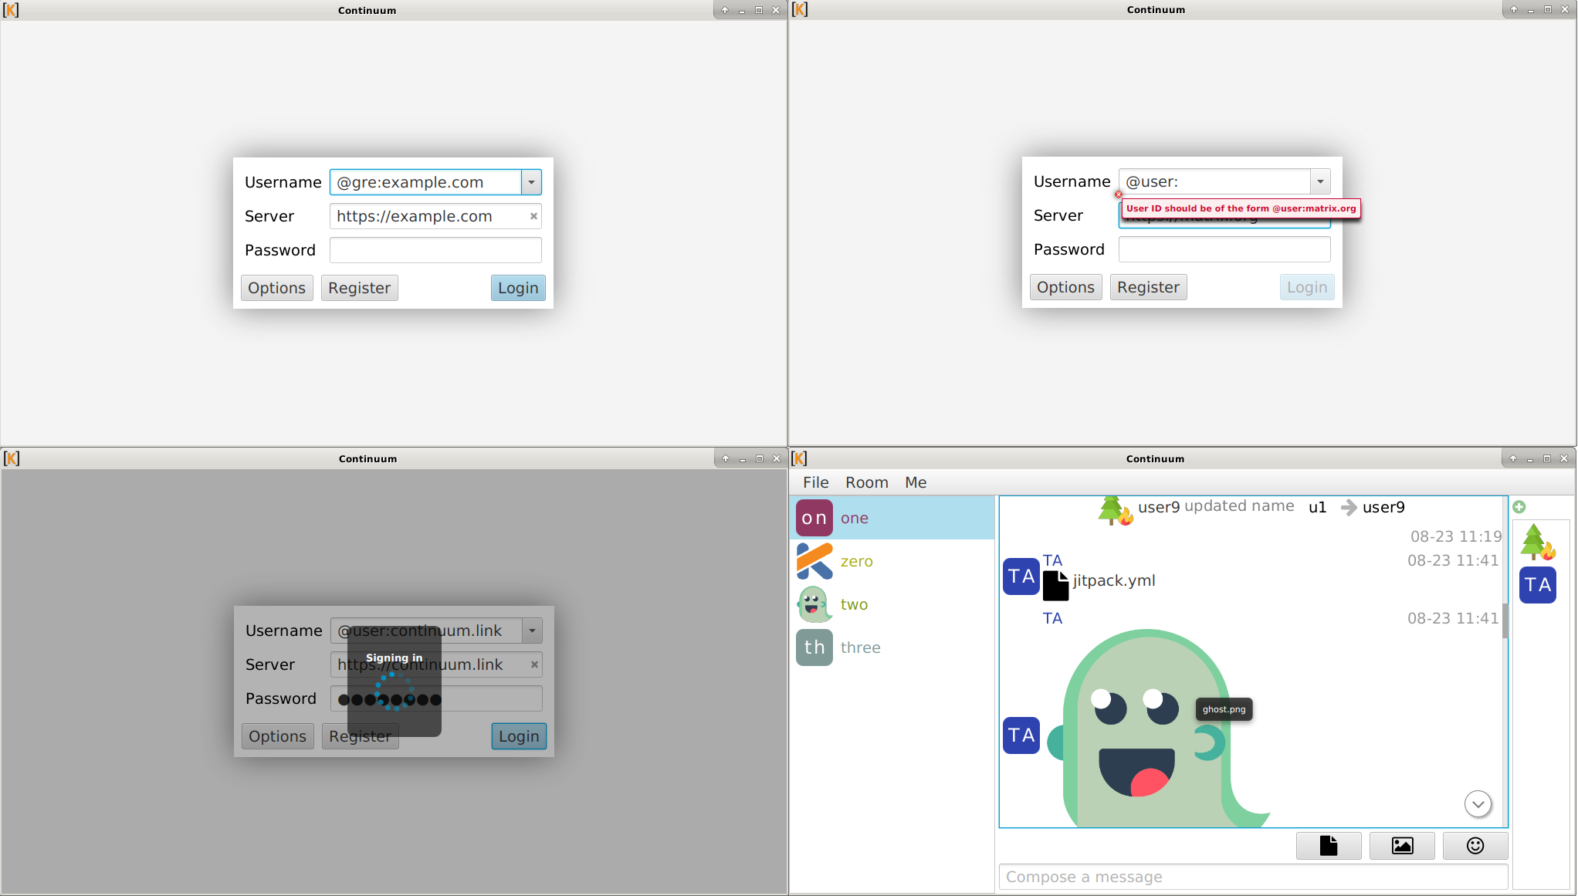Screen dimensions: 1578x896
Task: Open the emoji picker smiley button
Action: point(1475,846)
